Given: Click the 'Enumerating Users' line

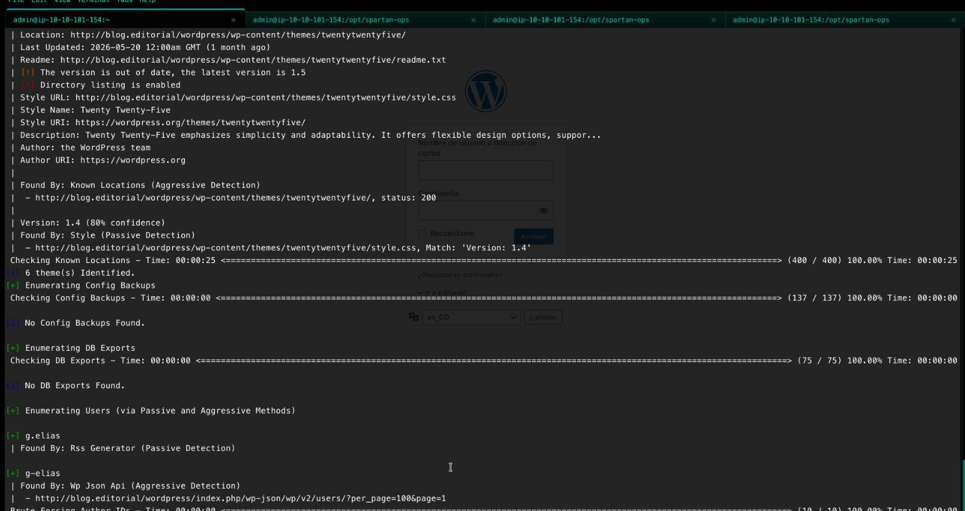Looking at the screenshot, I should click(160, 410).
